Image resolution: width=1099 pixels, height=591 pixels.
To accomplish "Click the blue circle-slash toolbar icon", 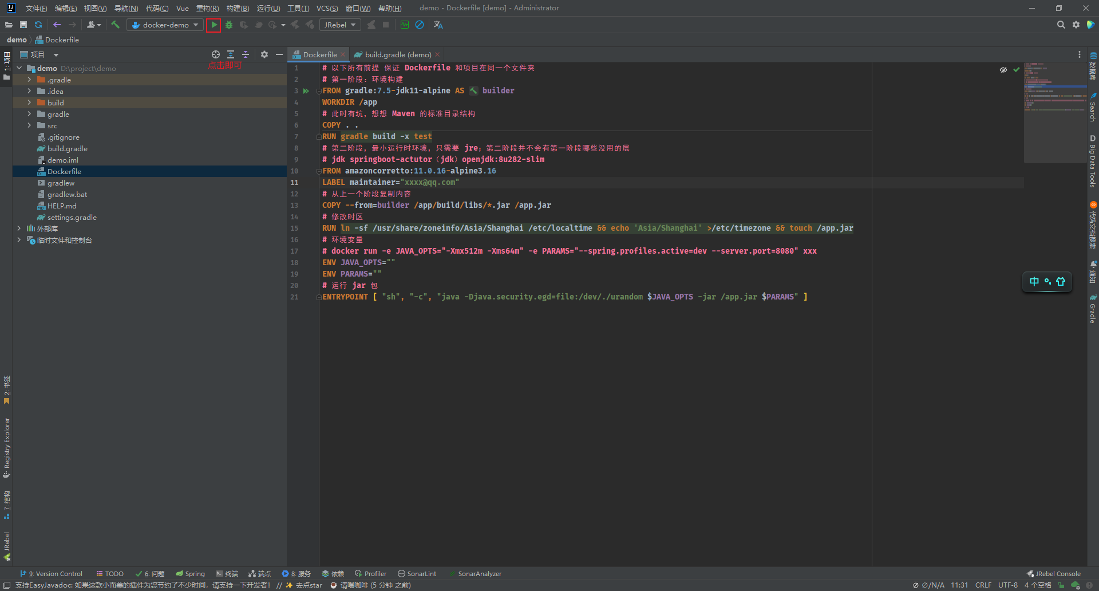I will click(420, 25).
